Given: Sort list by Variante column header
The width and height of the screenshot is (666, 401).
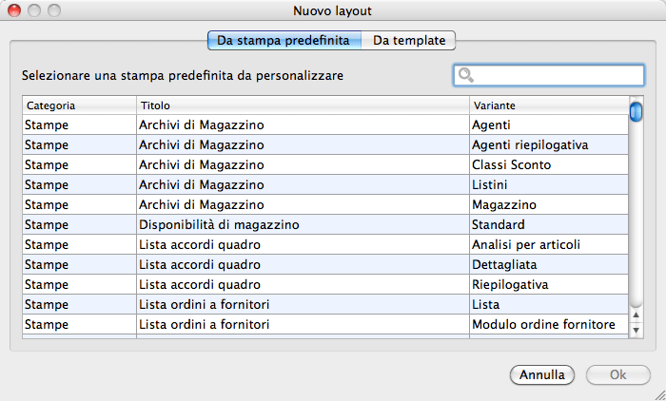Looking at the screenshot, I should click(x=547, y=105).
